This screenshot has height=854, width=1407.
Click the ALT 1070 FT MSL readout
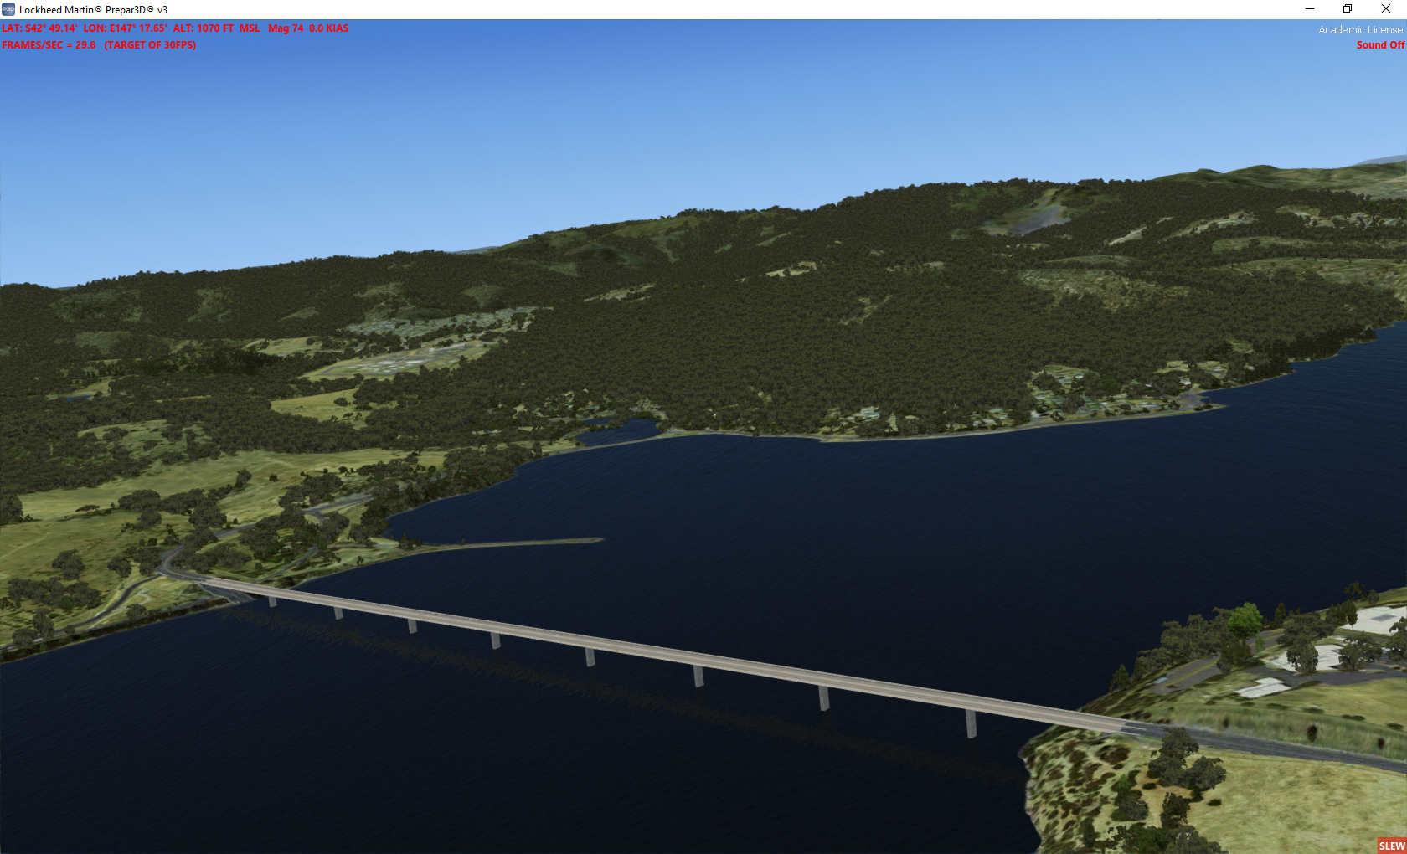click(x=216, y=28)
